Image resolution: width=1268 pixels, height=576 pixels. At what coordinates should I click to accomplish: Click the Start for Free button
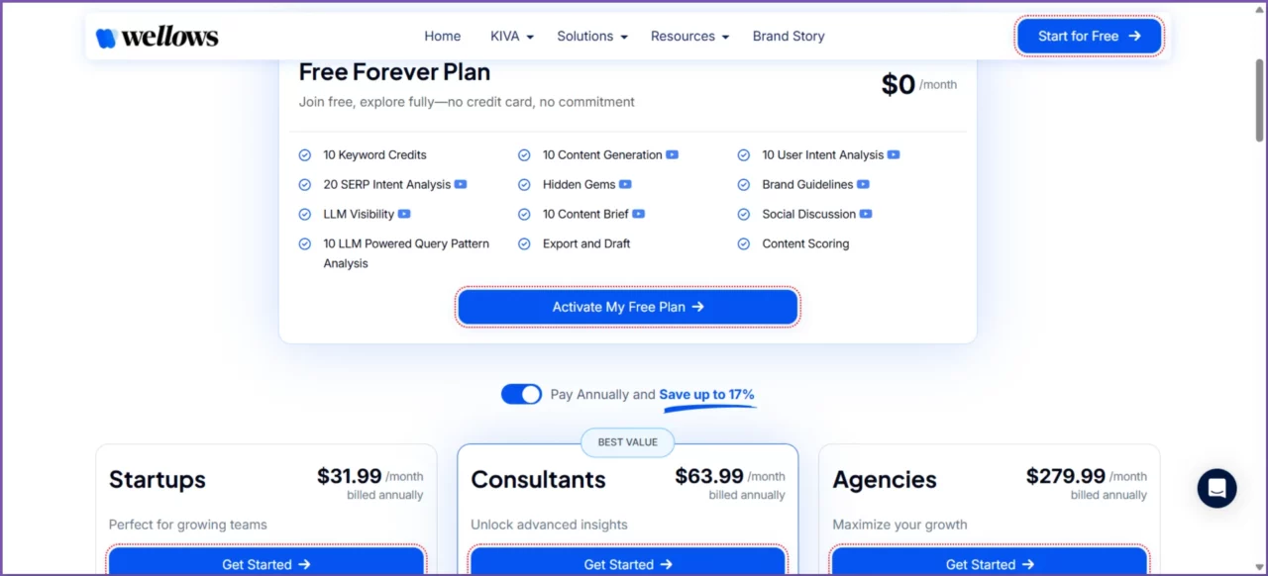point(1089,36)
